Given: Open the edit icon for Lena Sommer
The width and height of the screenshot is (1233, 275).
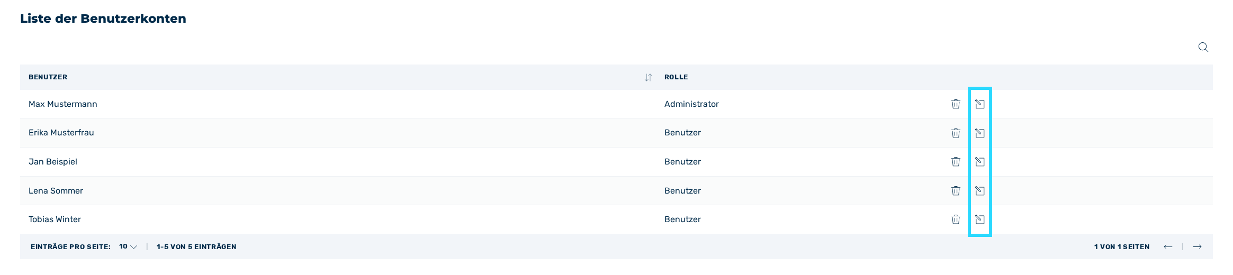Looking at the screenshot, I should (x=980, y=190).
